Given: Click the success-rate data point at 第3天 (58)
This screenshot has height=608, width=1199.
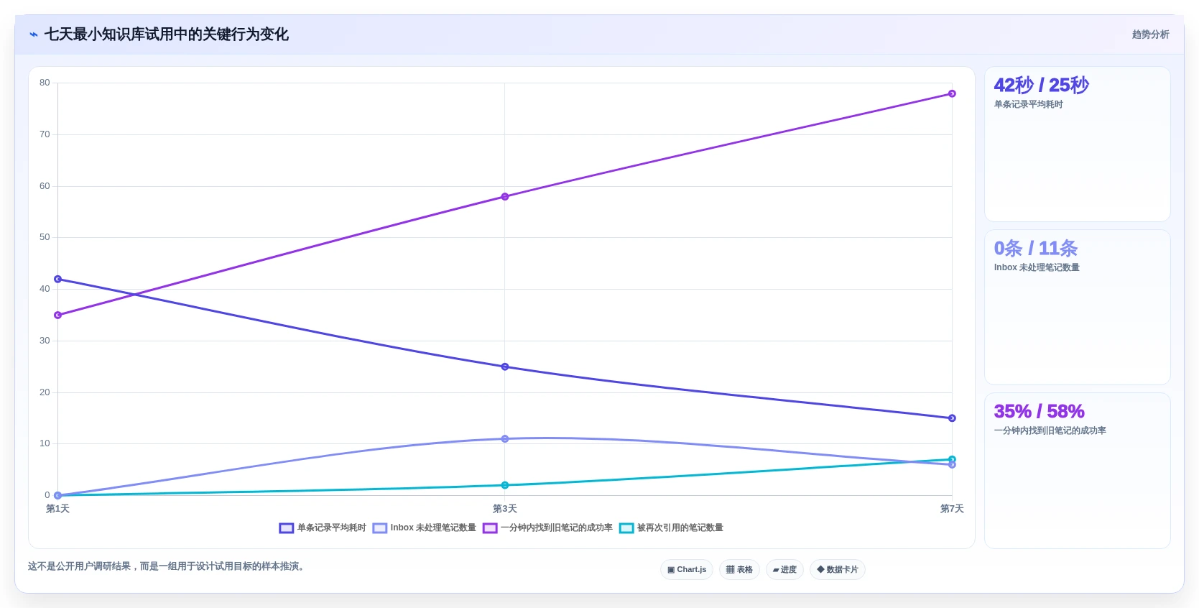Looking at the screenshot, I should pos(505,196).
